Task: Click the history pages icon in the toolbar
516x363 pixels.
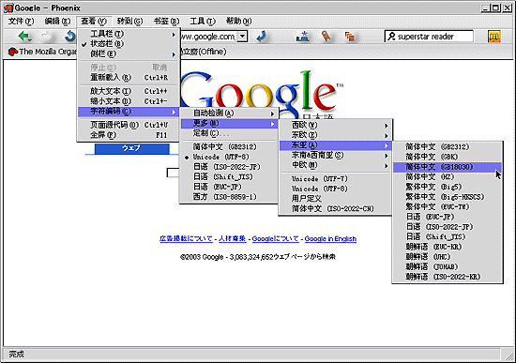Action: coord(350,37)
